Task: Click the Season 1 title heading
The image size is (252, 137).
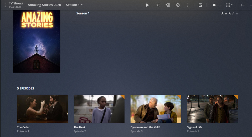Action: click(83, 13)
